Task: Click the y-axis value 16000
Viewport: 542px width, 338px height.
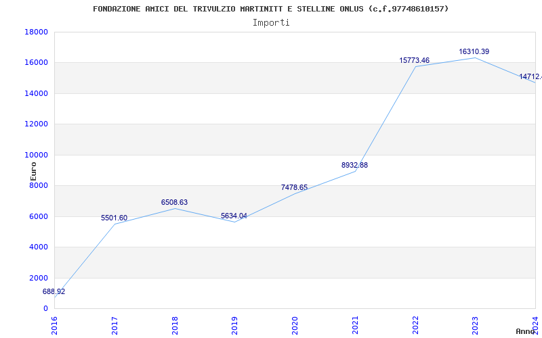Action: tap(37, 63)
